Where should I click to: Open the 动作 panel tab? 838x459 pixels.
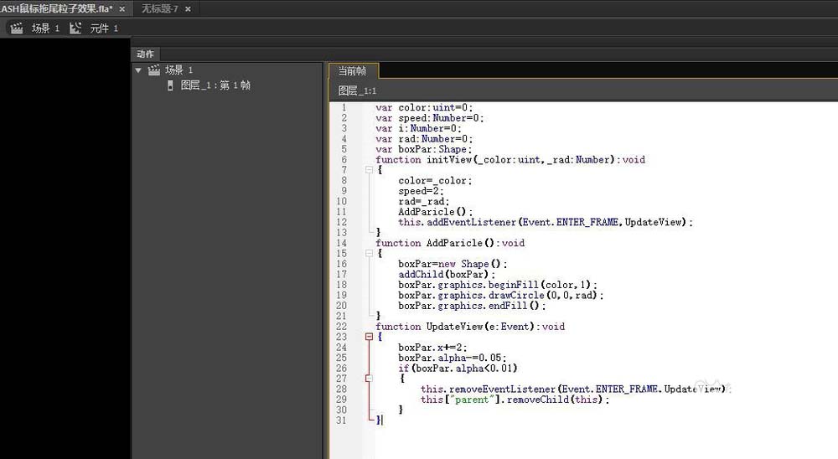point(145,54)
